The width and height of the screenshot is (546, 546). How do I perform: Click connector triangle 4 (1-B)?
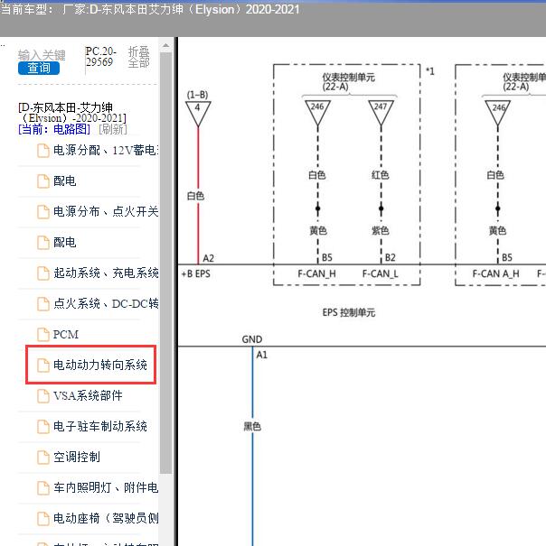click(198, 114)
